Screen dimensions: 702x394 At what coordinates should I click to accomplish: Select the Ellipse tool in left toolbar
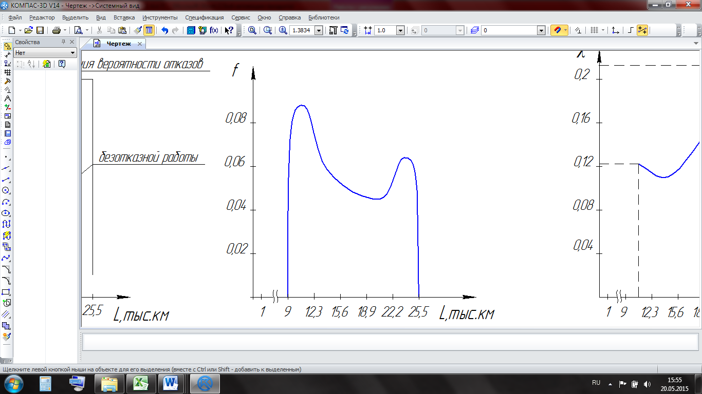(x=7, y=213)
